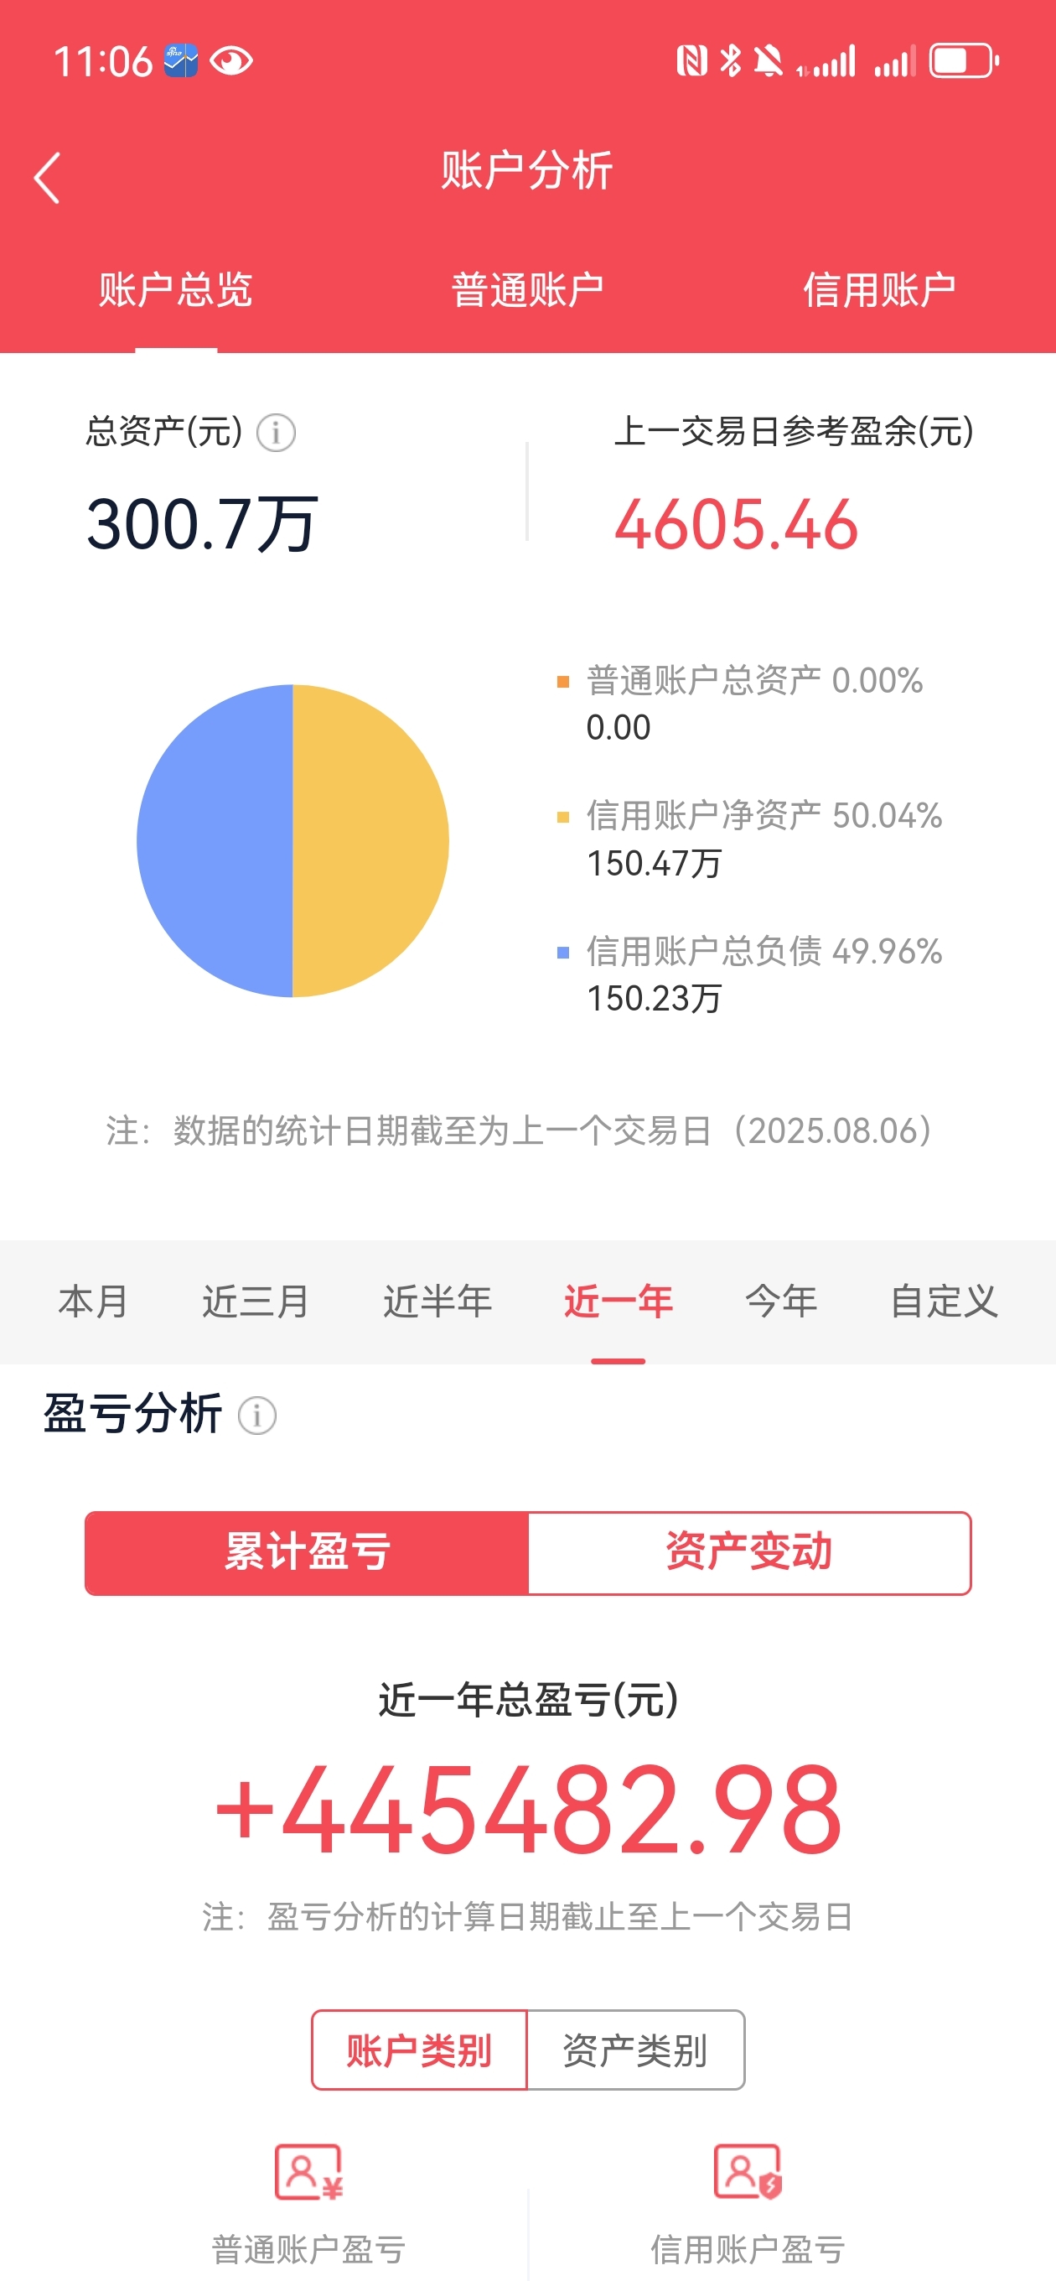This screenshot has width=1056, height=2281.
Task: Toggle to 资产类别 breakdown
Action: [x=635, y=2050]
